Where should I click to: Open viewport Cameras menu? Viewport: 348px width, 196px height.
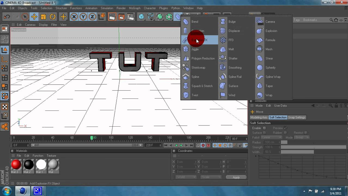pyautogui.click(x=30, y=25)
